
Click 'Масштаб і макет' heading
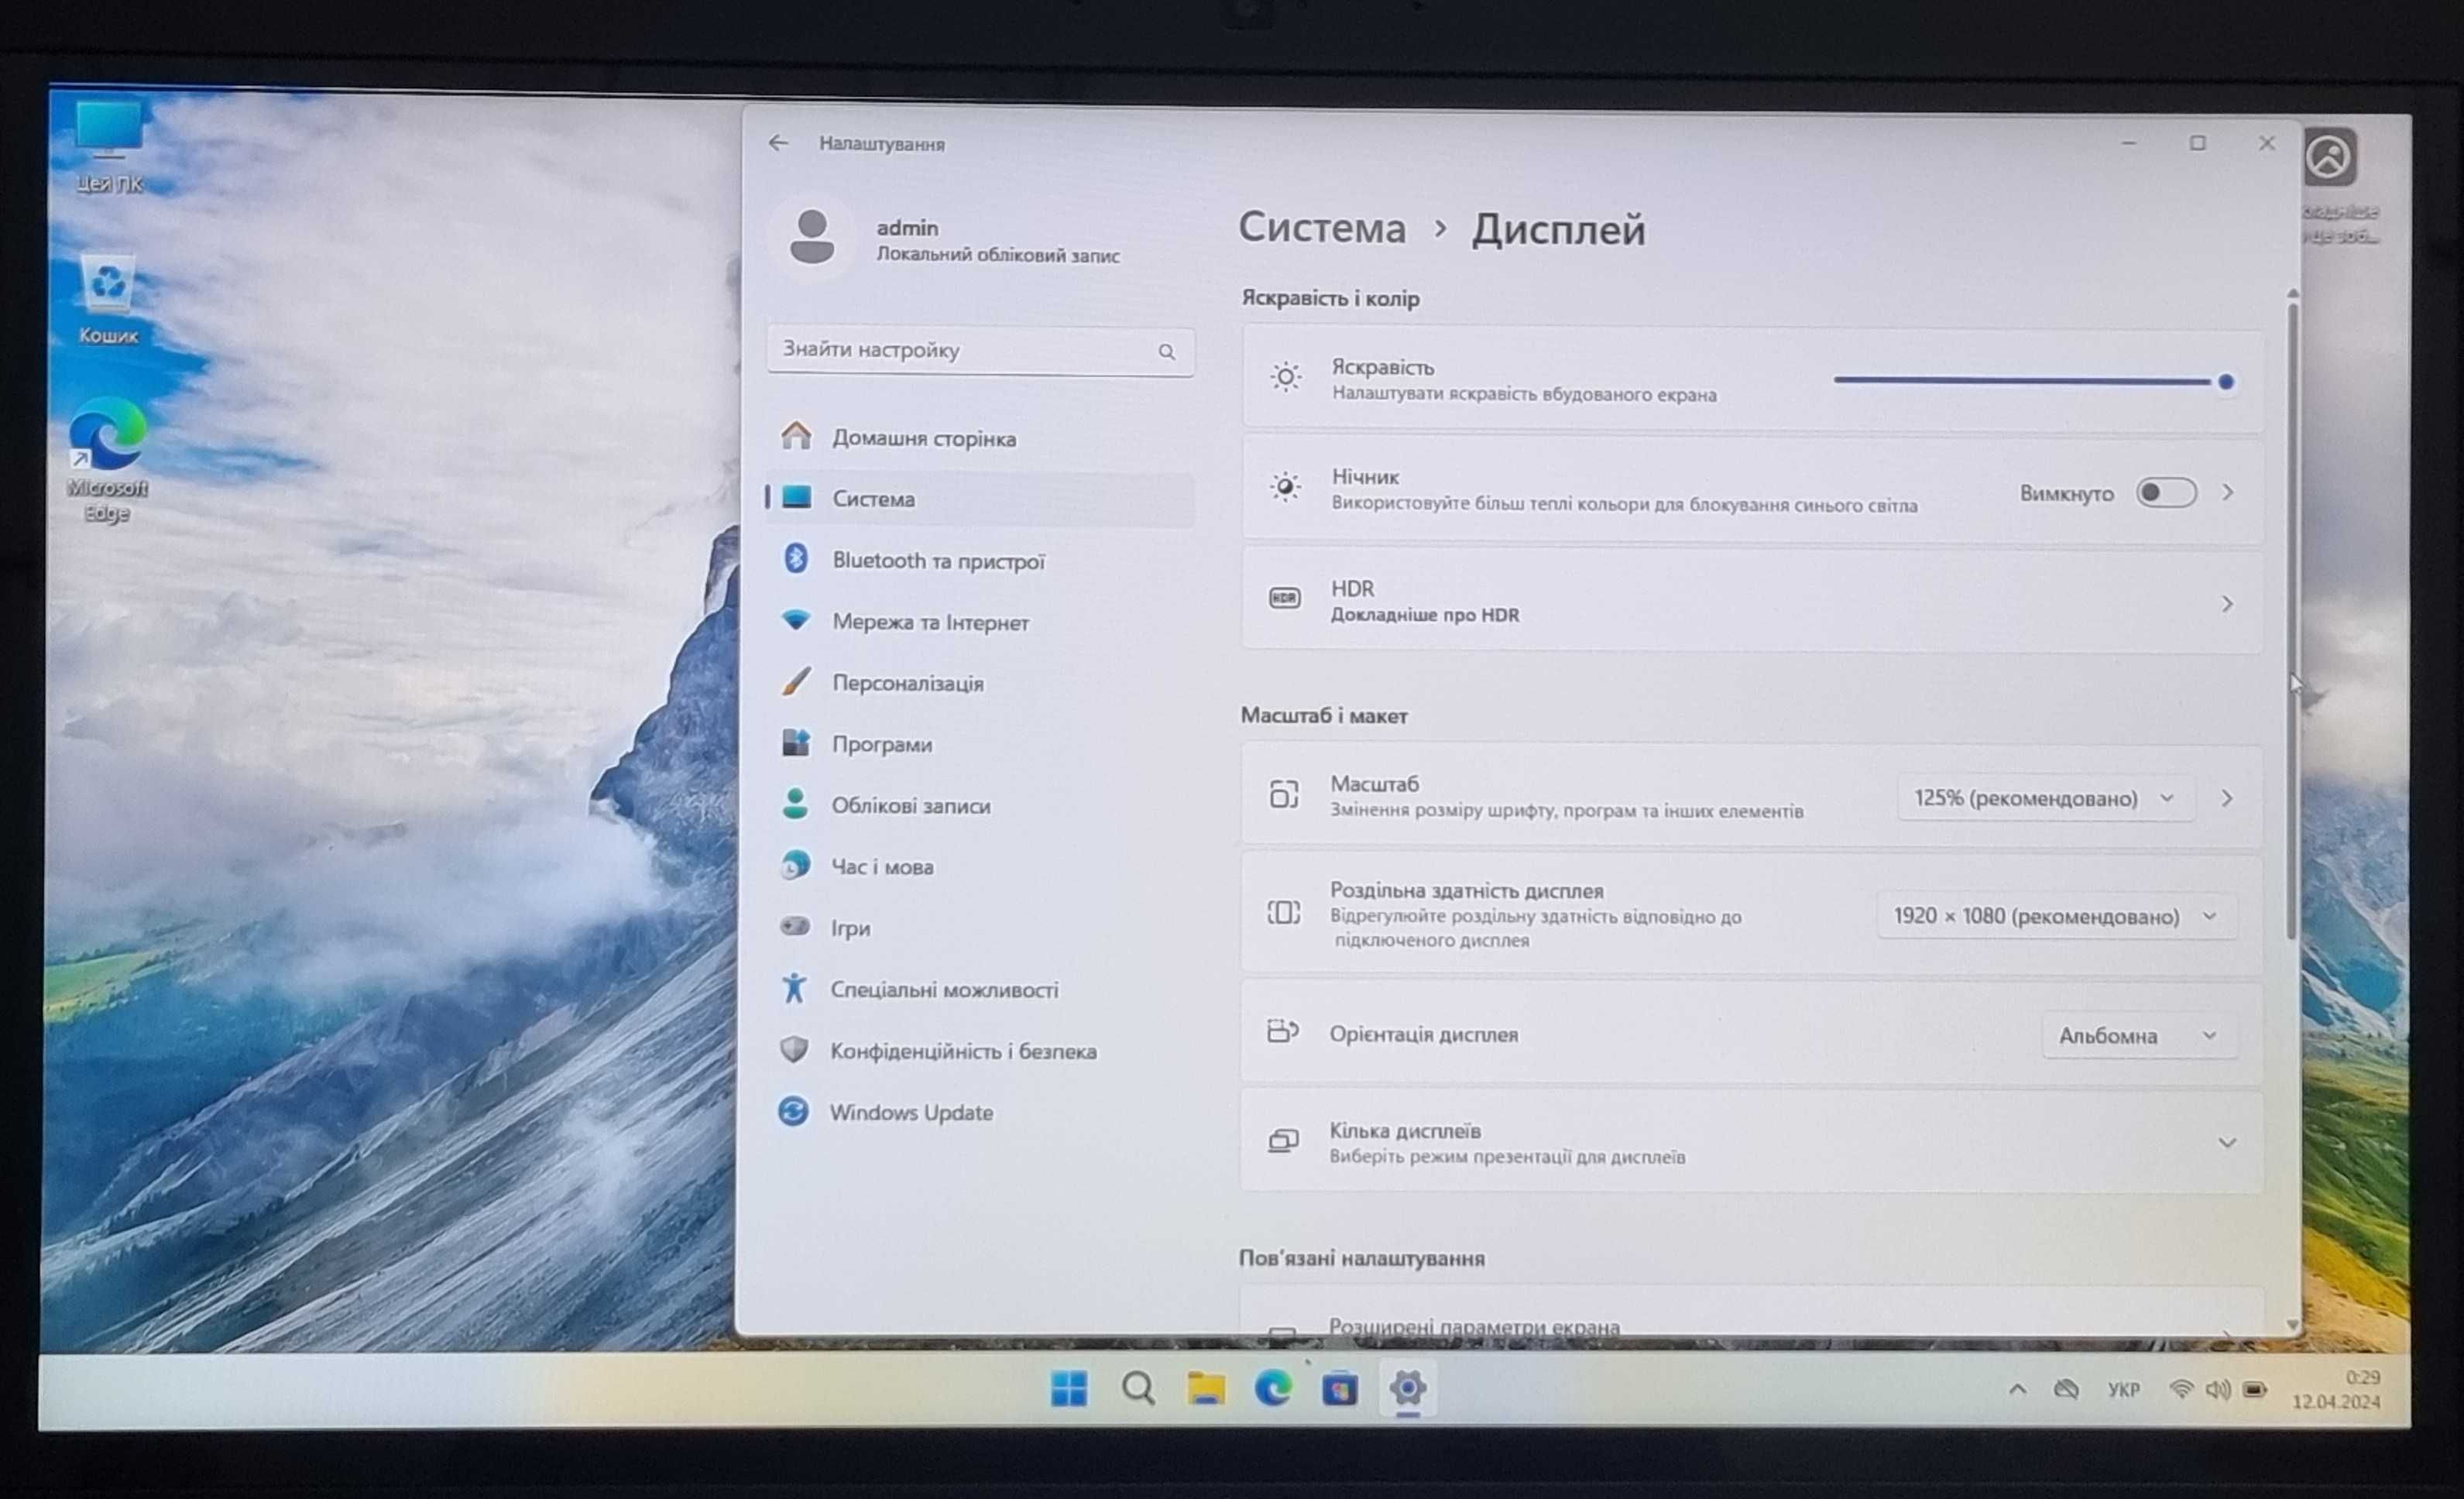(1323, 715)
